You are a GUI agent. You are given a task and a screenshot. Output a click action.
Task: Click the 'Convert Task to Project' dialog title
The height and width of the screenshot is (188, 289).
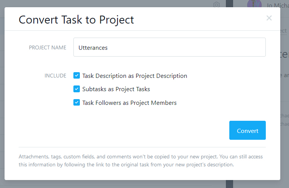tap(76, 20)
